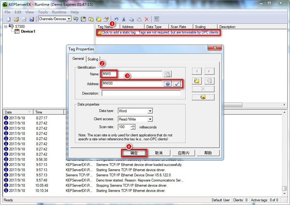This screenshot has height=205, width=290.
Task: Click the Save floppy disk icon
Action: coord(24,19)
